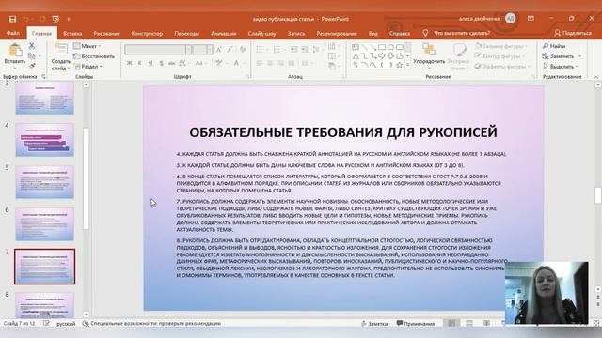This screenshot has width=602, height=338.
Task: Click the Найти (Find) magnifier button
Action: 554,46
